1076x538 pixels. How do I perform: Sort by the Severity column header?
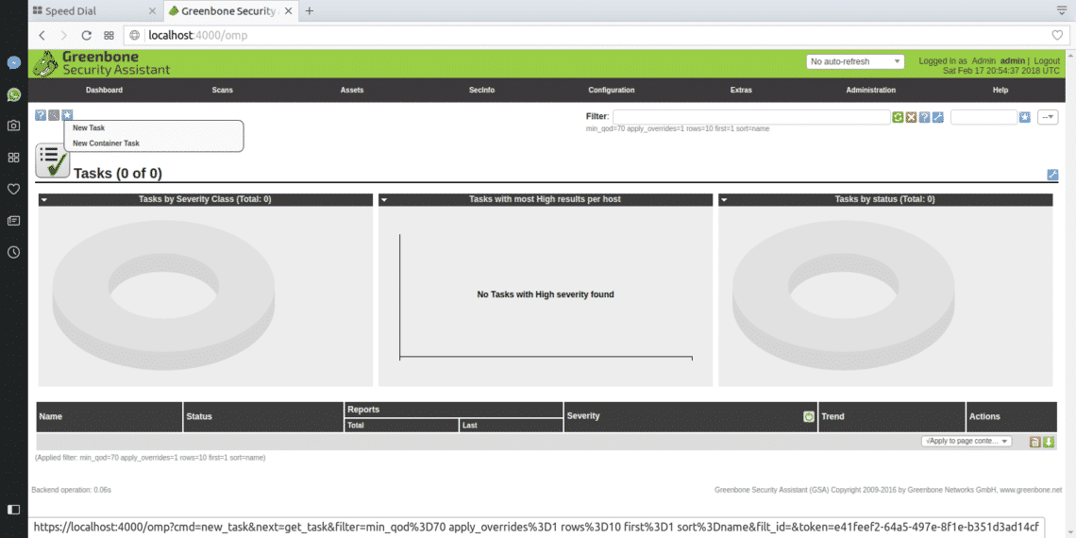[583, 416]
